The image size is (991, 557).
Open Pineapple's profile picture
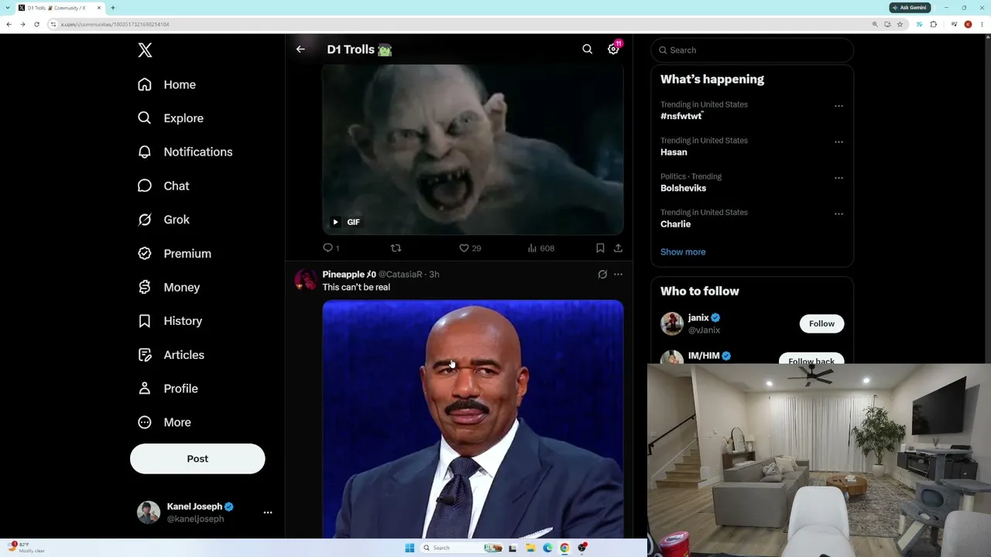[306, 280]
